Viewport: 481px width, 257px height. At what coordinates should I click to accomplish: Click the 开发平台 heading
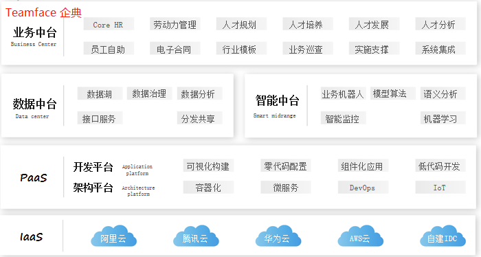[x=93, y=167]
